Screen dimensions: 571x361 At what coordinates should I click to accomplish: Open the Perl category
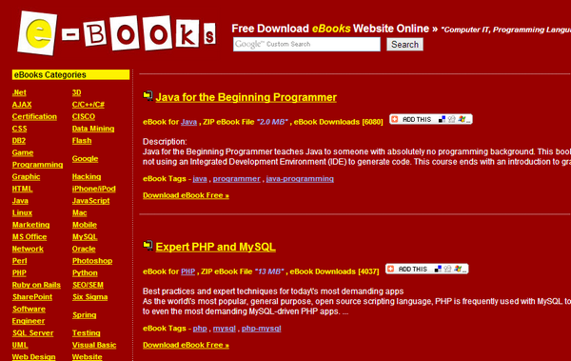[x=19, y=261]
